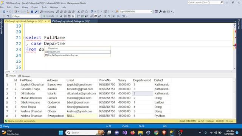This screenshot has height=136, width=242.
Task: Click the Quick Launch search field
Action: [x=205, y=3]
